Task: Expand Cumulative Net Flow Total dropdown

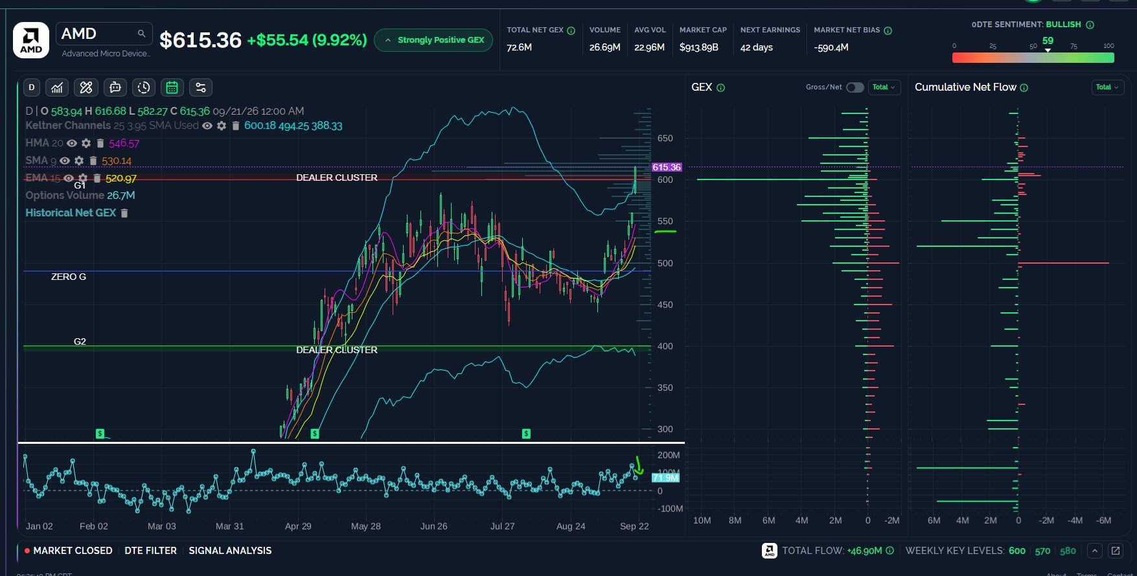Action: coord(1107,87)
